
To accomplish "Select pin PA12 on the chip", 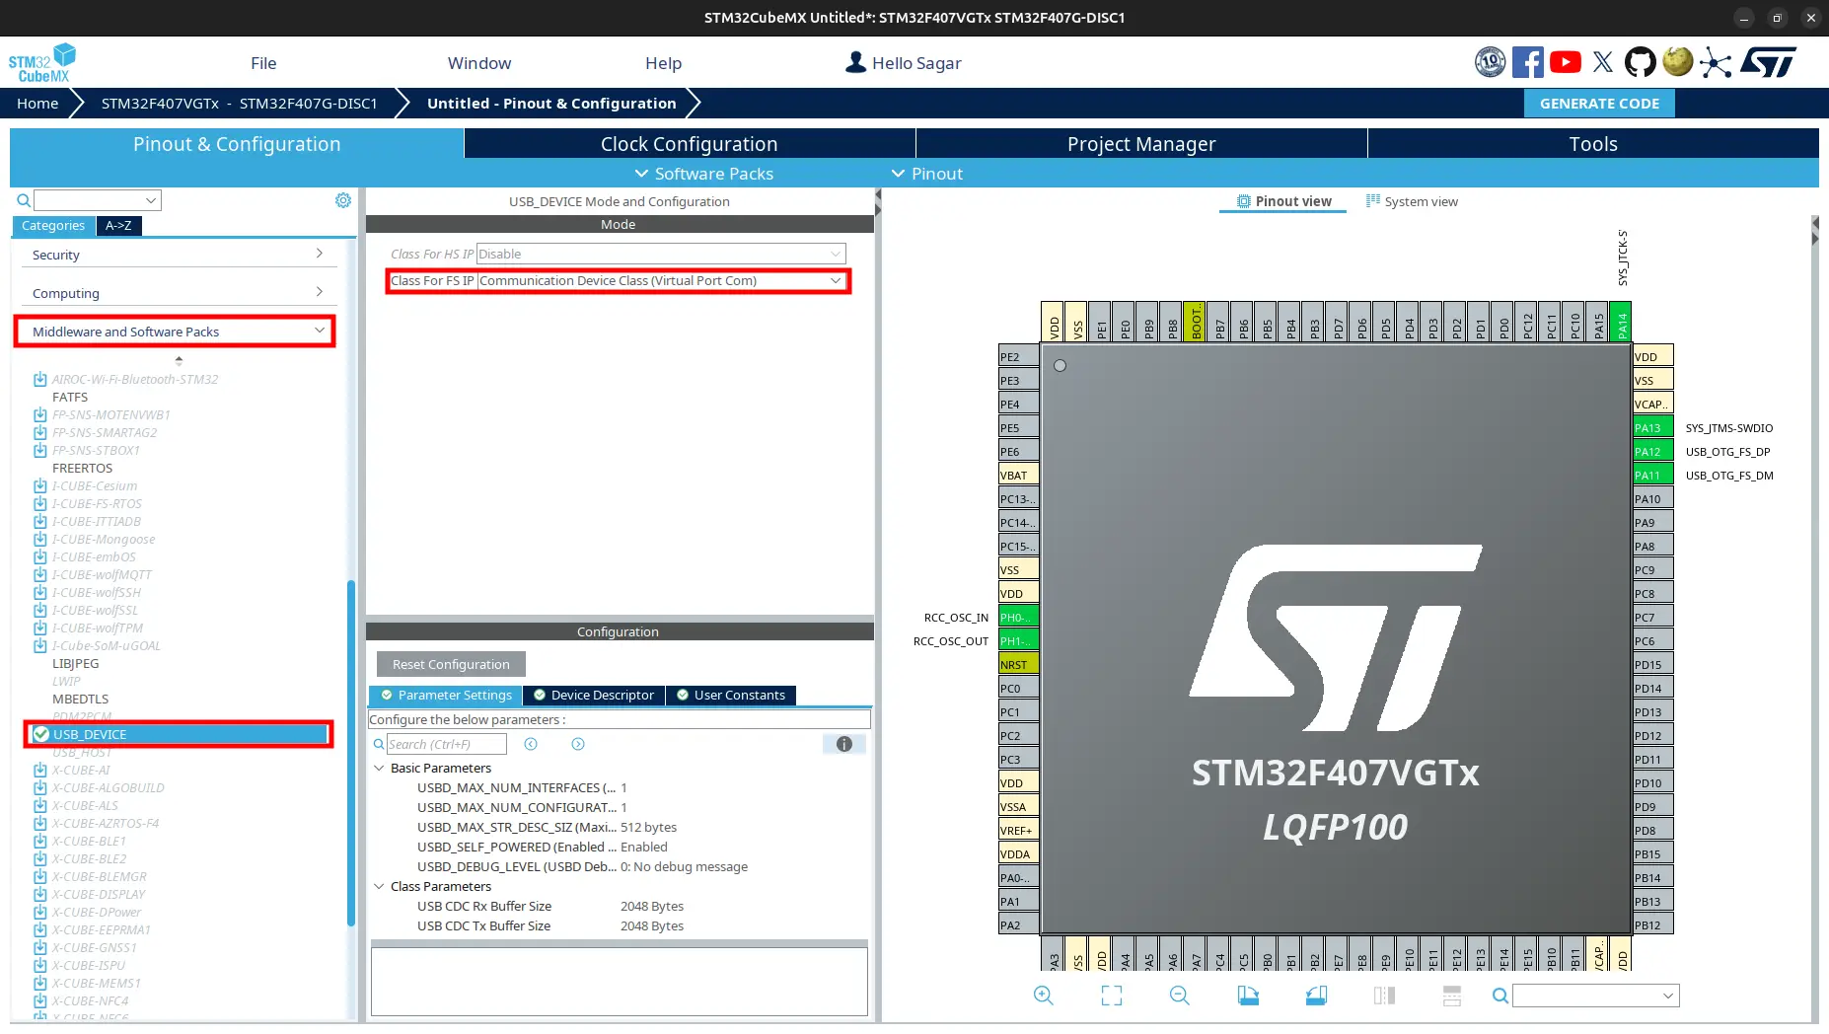I will 1653,451.
